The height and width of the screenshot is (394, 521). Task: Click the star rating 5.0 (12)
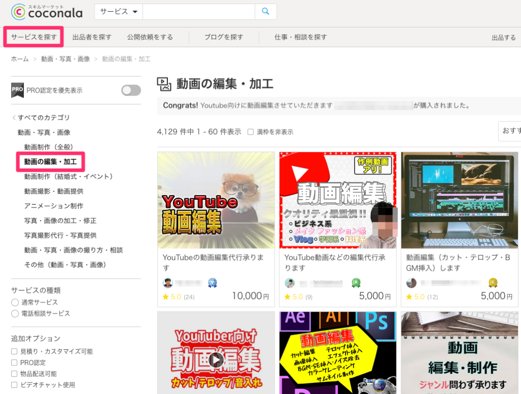point(422,297)
